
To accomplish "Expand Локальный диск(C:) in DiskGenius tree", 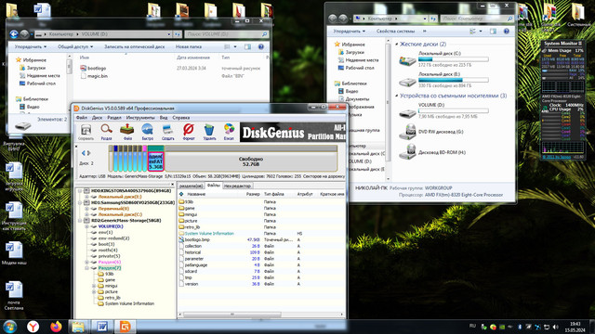I will tap(86, 214).
